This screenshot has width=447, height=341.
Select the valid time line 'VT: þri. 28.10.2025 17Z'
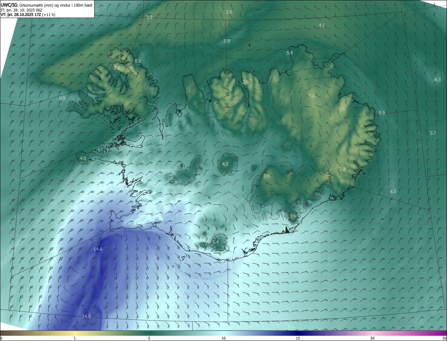21,15
